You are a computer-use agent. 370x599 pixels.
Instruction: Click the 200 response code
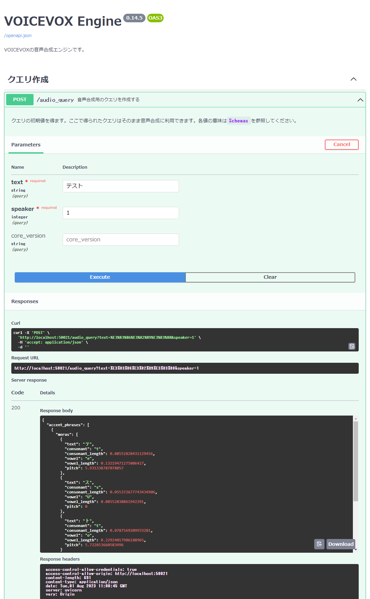(16, 408)
